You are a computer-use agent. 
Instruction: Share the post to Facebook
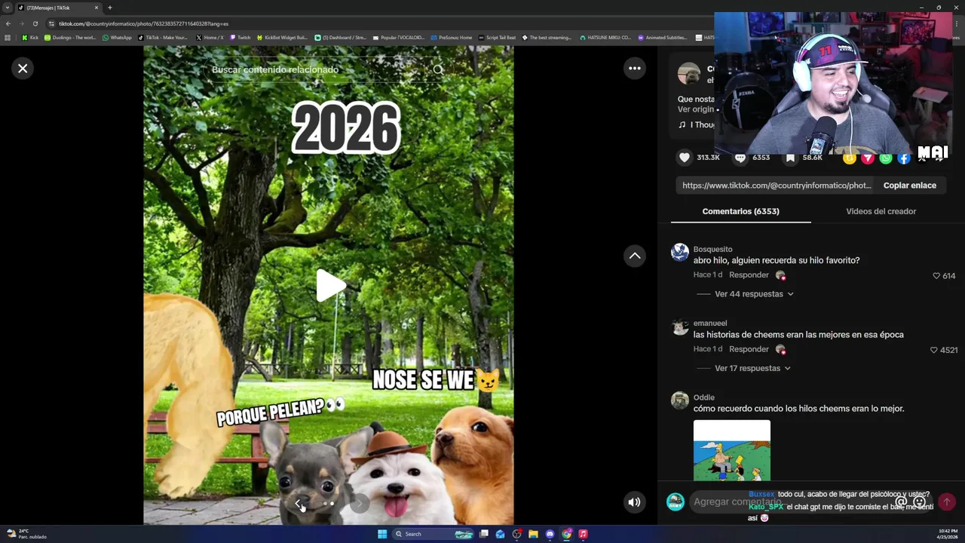[x=904, y=158]
